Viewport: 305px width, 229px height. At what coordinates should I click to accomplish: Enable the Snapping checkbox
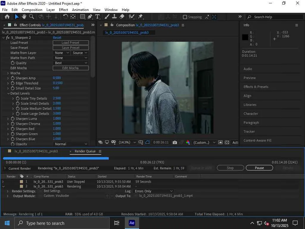(x=185, y=17)
